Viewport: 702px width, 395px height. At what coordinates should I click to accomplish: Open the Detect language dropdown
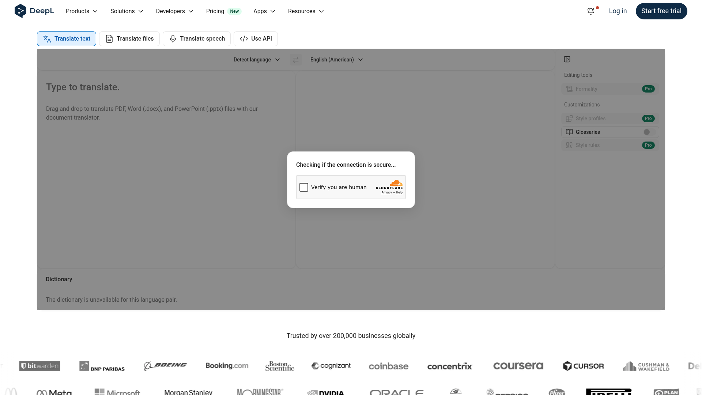pos(257,60)
